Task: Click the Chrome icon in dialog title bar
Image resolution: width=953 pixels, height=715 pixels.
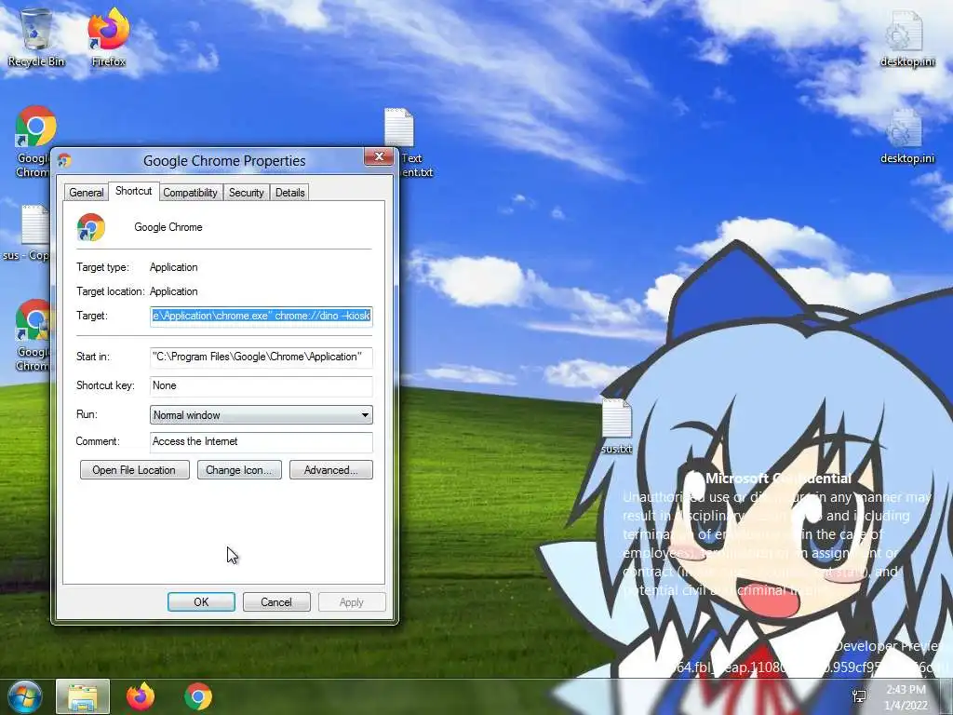Action: tap(64, 160)
